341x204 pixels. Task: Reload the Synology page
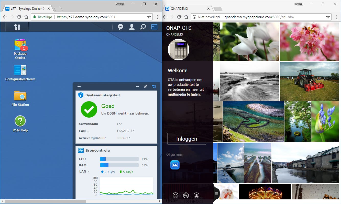click(x=19, y=17)
